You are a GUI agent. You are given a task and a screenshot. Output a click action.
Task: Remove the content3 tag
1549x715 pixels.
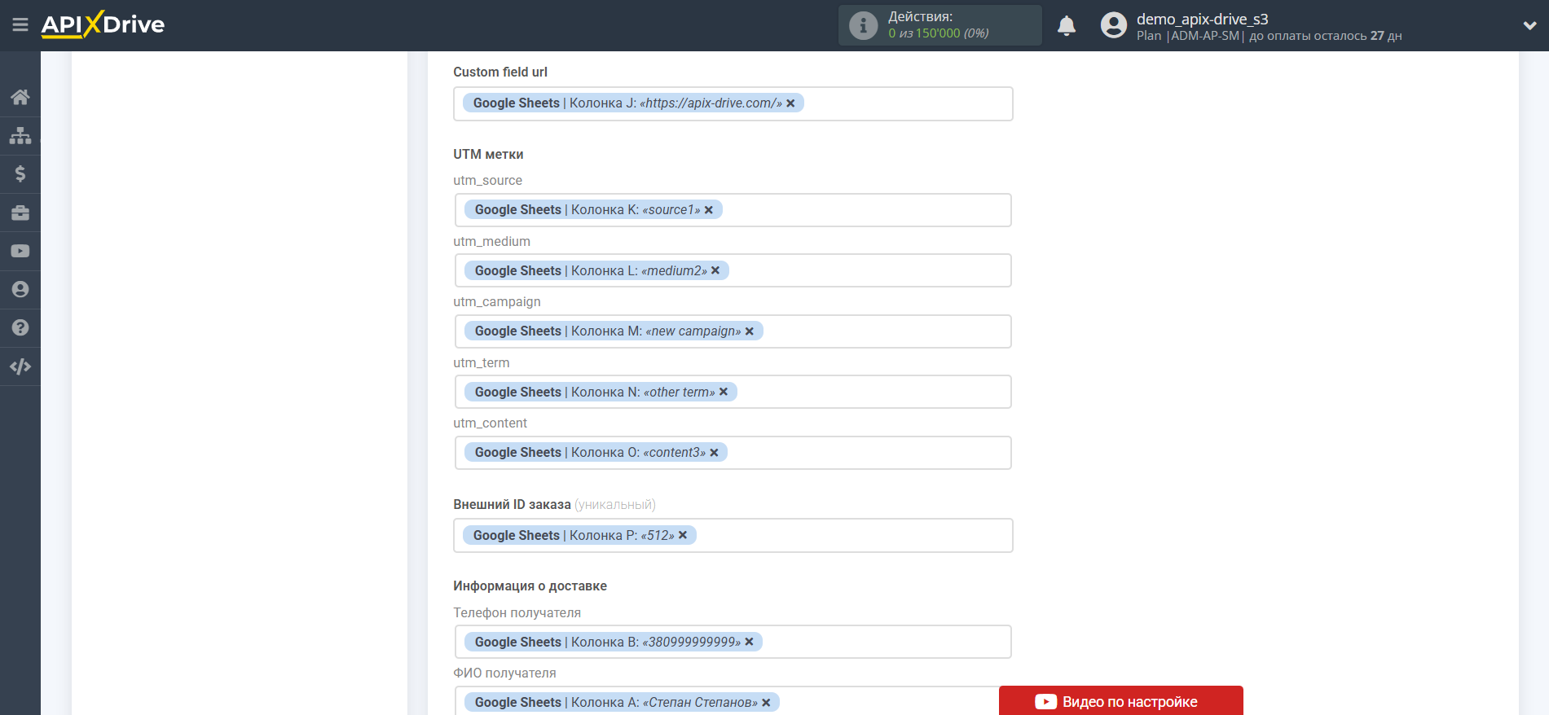click(x=715, y=453)
